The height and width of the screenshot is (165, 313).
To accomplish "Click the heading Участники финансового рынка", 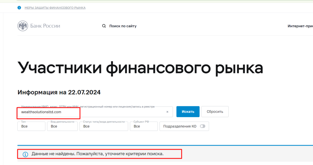I will [x=140, y=68].
